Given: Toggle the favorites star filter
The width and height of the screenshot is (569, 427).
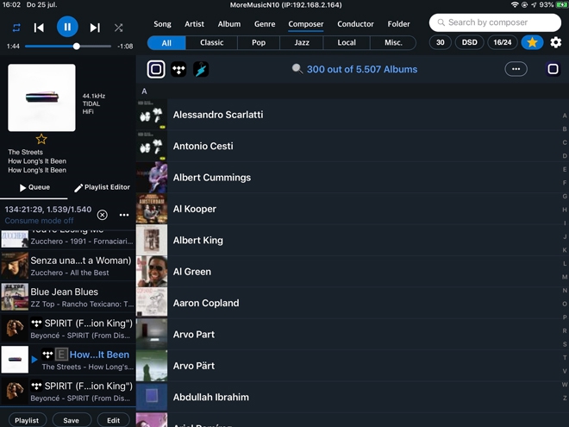Looking at the screenshot, I should click(x=532, y=42).
